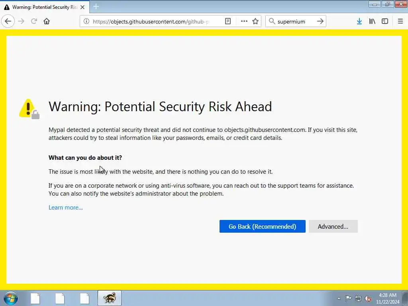Open the hamburger application menu
This screenshot has height=306, width=408.
pos(400,22)
